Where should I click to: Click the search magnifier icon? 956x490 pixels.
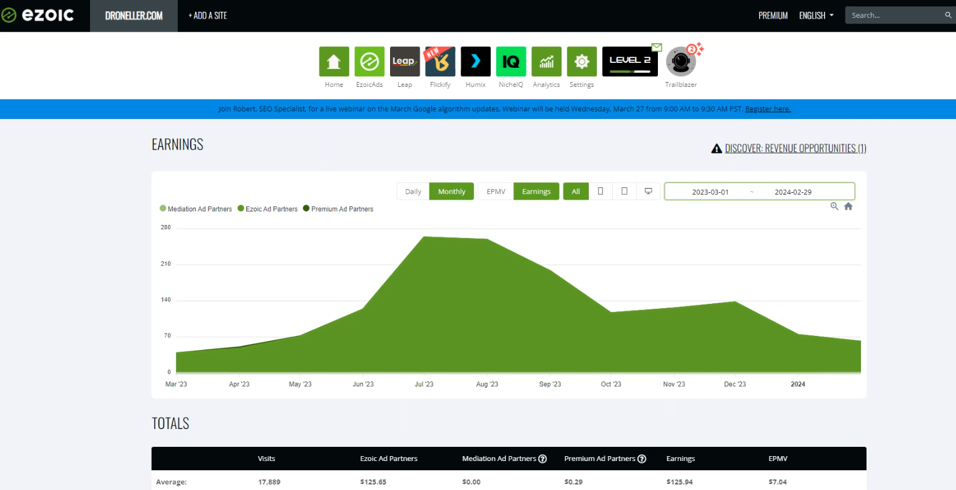(949, 15)
